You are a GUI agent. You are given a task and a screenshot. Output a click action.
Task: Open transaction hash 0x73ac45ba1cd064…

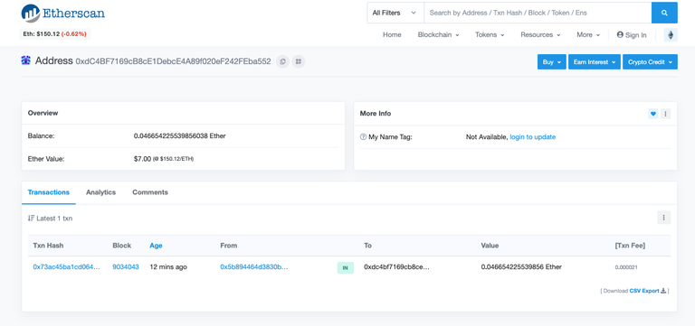point(66,267)
